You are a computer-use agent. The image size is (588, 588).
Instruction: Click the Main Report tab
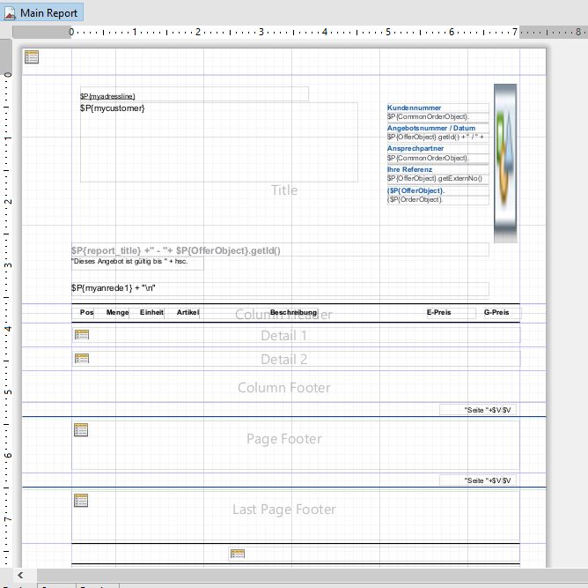(49, 12)
